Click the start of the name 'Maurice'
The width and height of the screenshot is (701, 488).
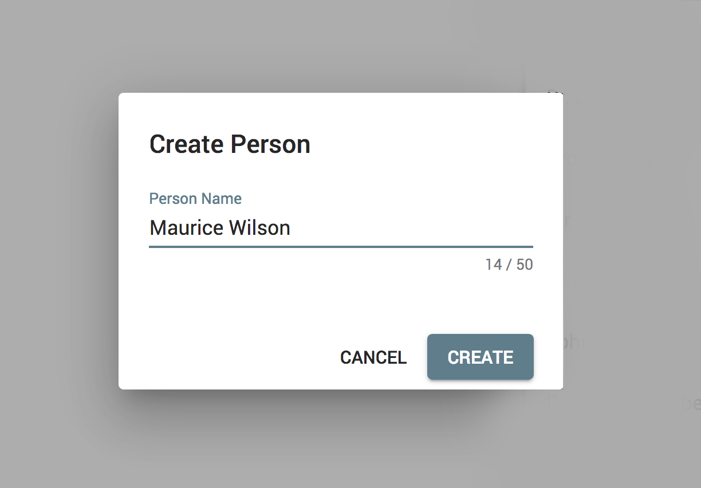(x=150, y=227)
